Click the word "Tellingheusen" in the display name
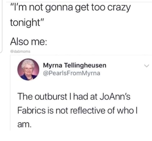Image resolution: width=152 pixels, height=141 pixels. pos(85,65)
